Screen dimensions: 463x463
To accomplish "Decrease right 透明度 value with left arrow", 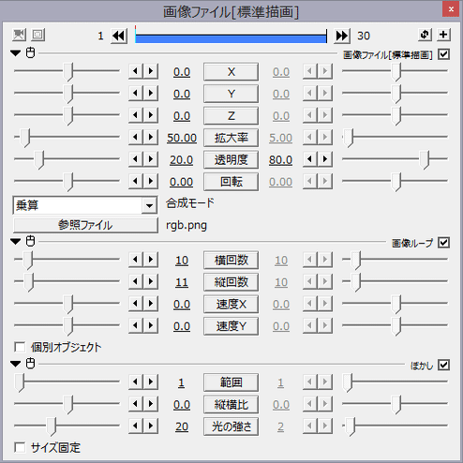I will tap(310, 159).
